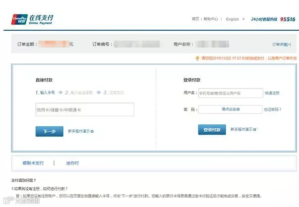The height and width of the screenshot is (207, 299).
Task: Click the dropdown arrow beside English
Action: tap(243, 19)
